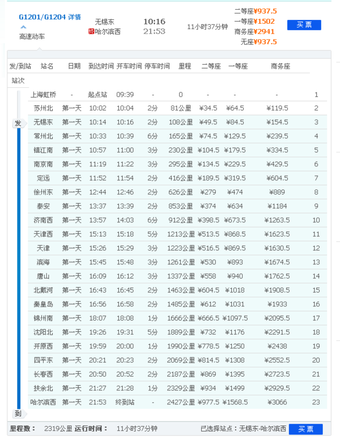Click the ¥1263.5 business fare for 济南西

[x=277, y=220]
